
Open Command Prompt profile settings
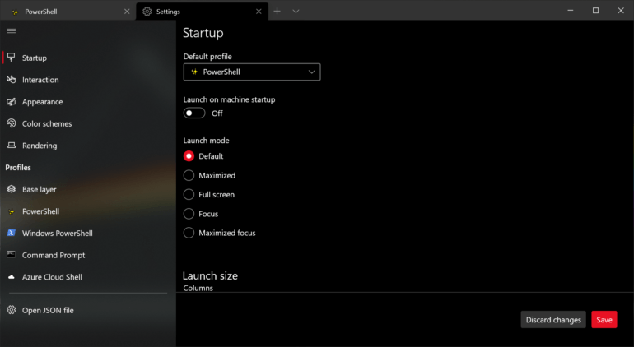click(x=88, y=255)
